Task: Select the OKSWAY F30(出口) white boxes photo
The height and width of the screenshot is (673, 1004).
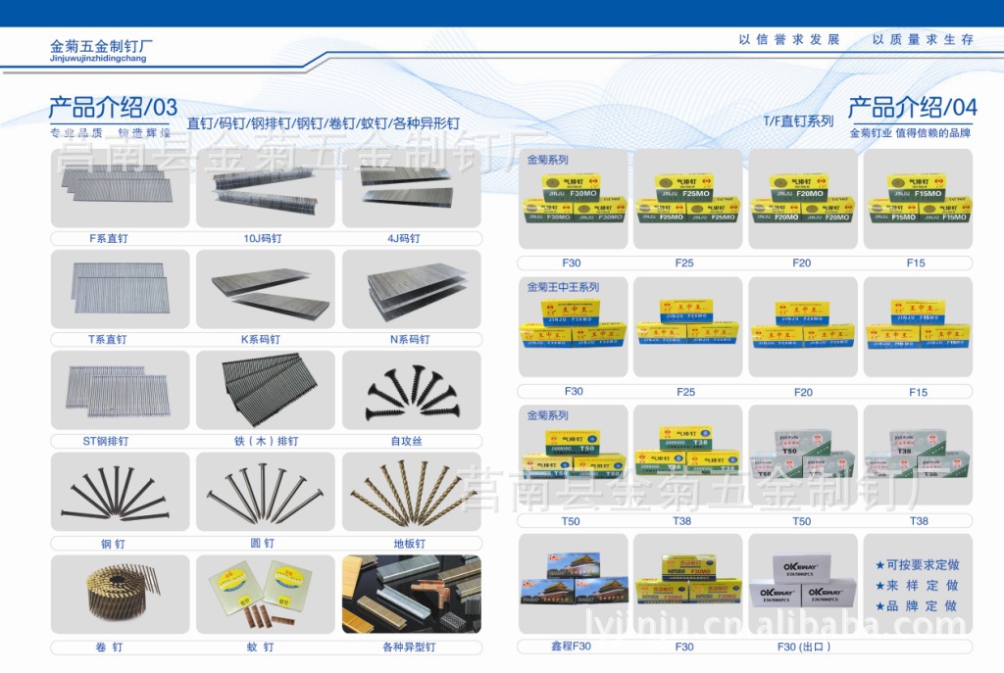Action: 803,584
